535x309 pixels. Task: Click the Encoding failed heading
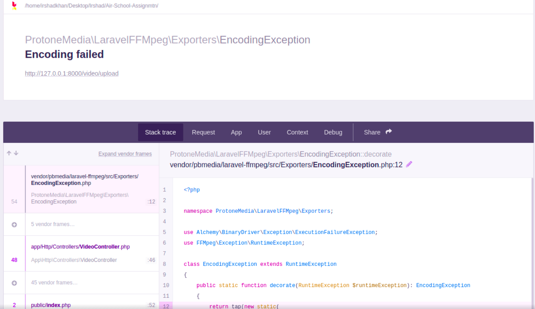click(x=64, y=54)
